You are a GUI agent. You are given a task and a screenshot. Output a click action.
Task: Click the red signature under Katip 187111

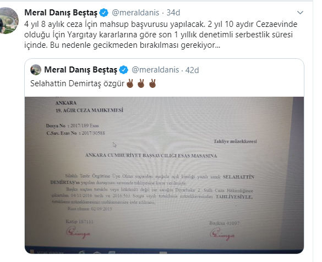(x=78, y=232)
